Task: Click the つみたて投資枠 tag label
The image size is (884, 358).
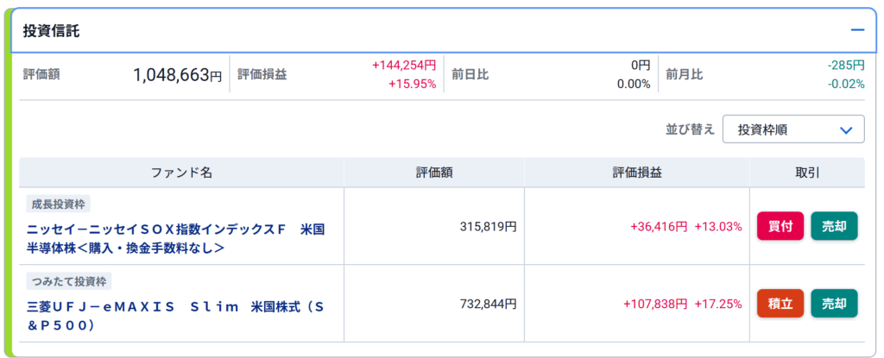Action: 69,281
